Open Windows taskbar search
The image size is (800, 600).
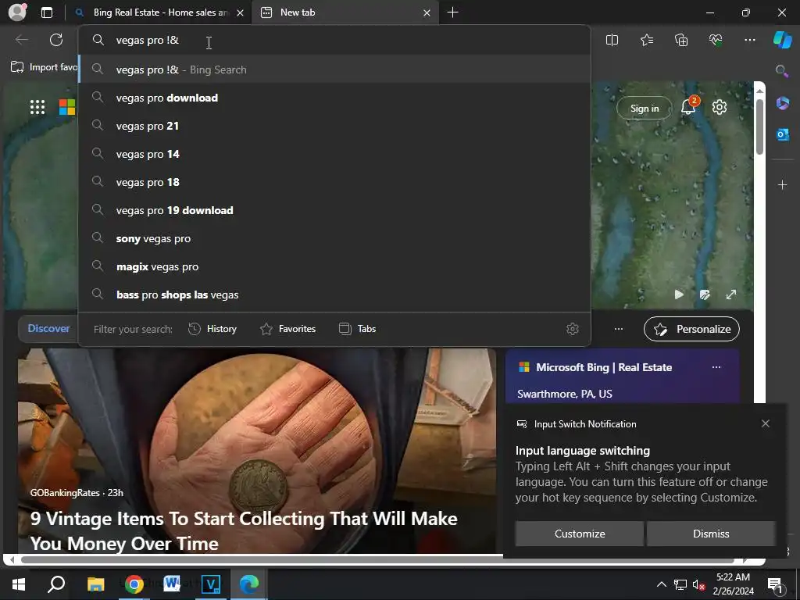tap(56, 584)
